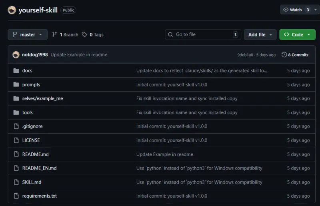Click the prompts folder icon
The height and width of the screenshot is (206, 320).
pyautogui.click(x=16, y=84)
